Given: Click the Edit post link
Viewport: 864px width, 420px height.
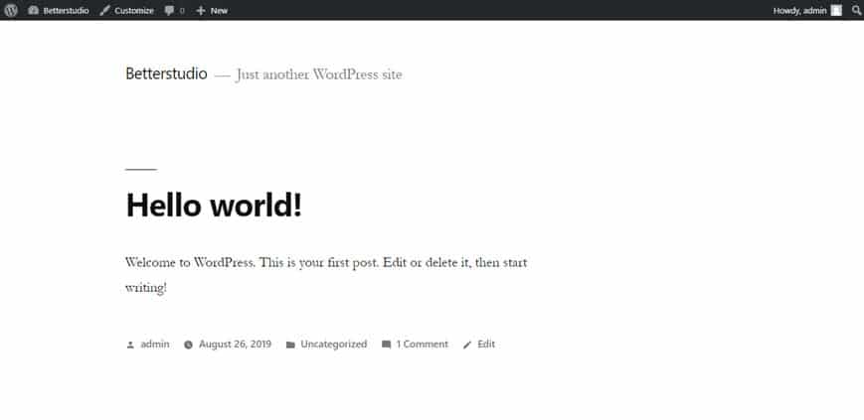Looking at the screenshot, I should tap(486, 344).
